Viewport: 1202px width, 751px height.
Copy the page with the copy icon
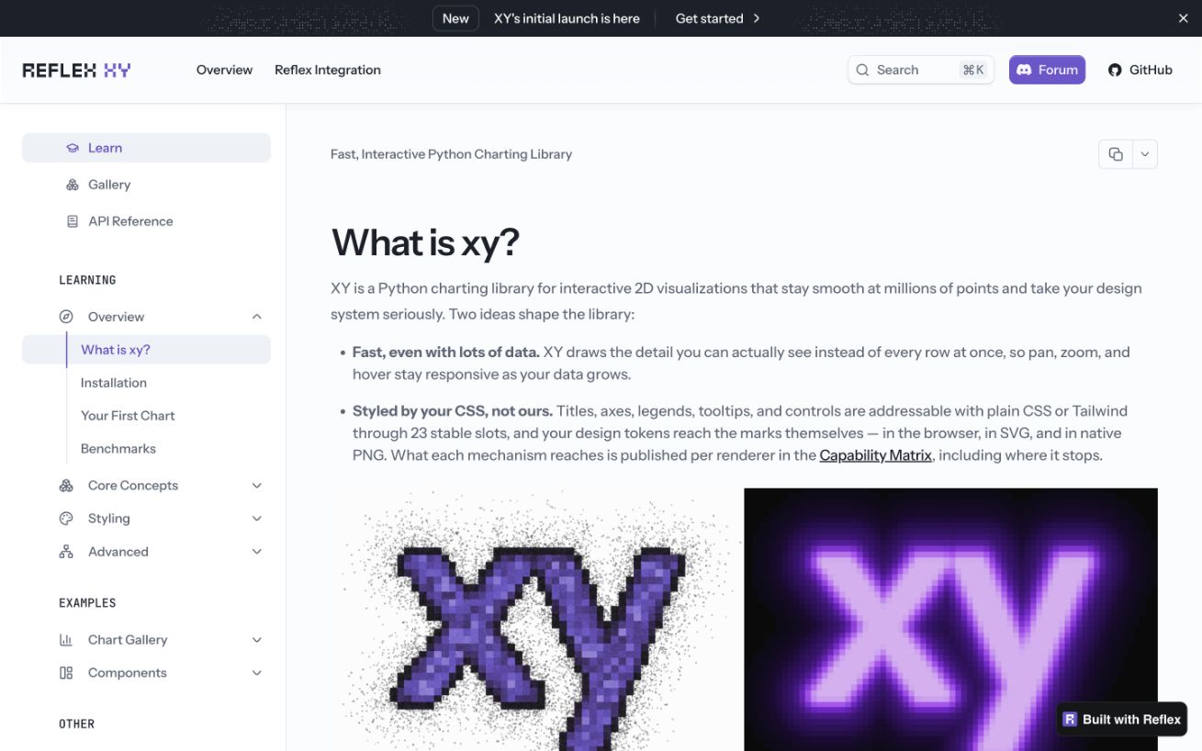[x=1116, y=154]
